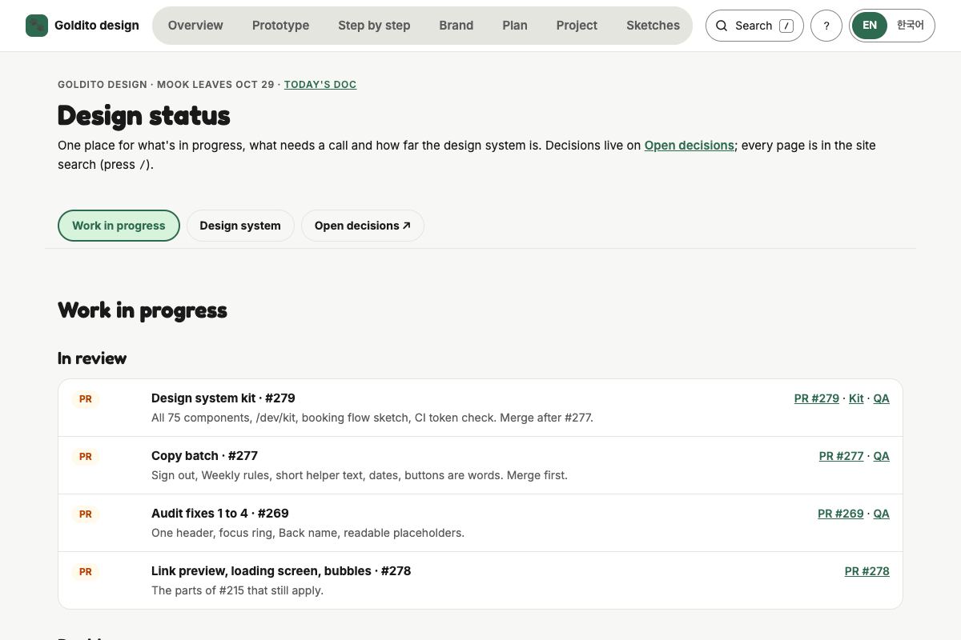The width and height of the screenshot is (961, 640).
Task: Open the Project nav item
Action: 577,26
